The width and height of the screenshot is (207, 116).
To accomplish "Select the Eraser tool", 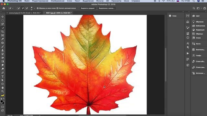I will [x=3, y=58].
